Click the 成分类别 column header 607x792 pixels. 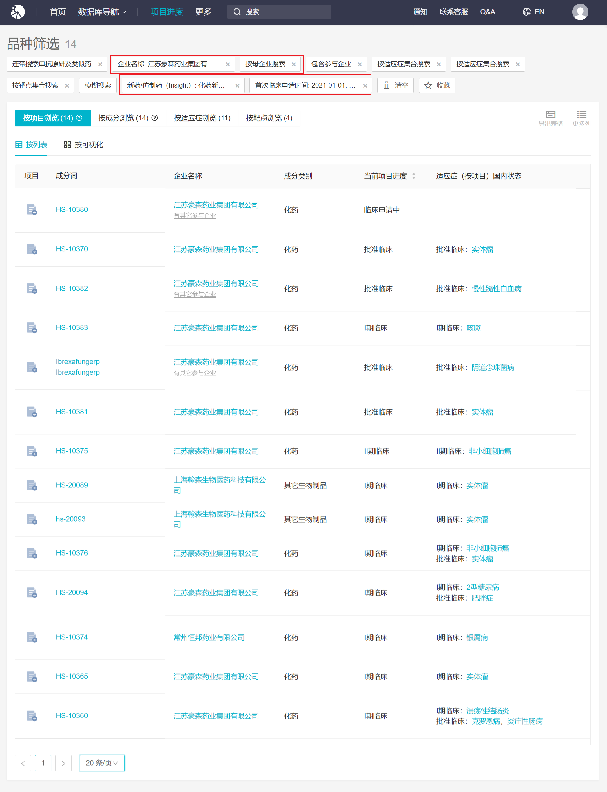click(x=298, y=176)
